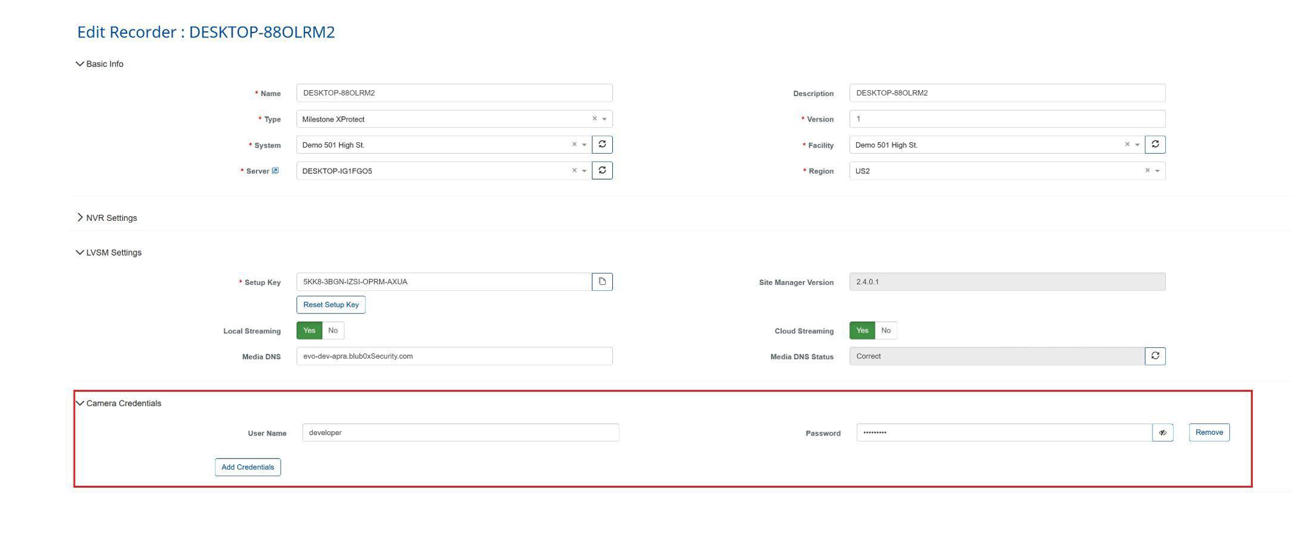Open the Region dropdown
Viewport: 1308px width, 548px height.
point(1157,171)
